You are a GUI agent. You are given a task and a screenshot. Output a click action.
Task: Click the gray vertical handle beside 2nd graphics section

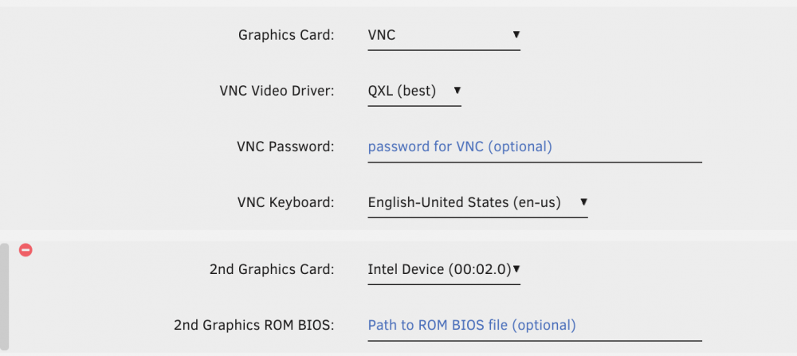[x=4, y=296]
